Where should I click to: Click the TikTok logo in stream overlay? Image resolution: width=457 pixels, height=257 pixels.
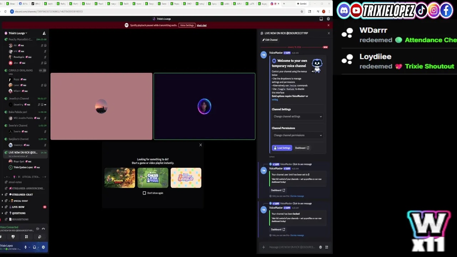(421, 10)
